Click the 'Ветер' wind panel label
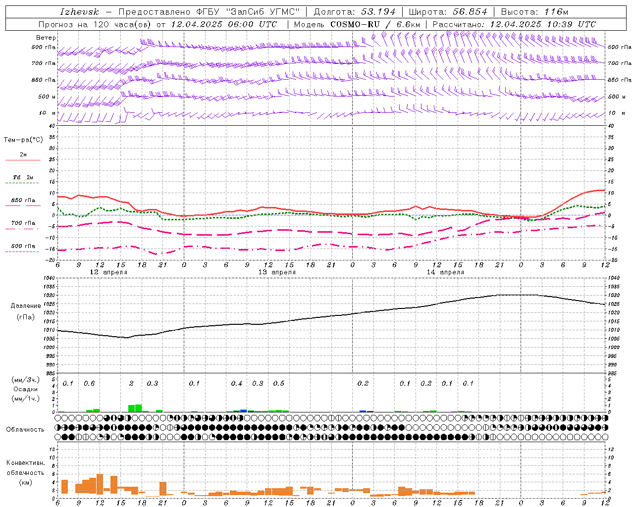This screenshot has height=507, width=634. coord(46,38)
